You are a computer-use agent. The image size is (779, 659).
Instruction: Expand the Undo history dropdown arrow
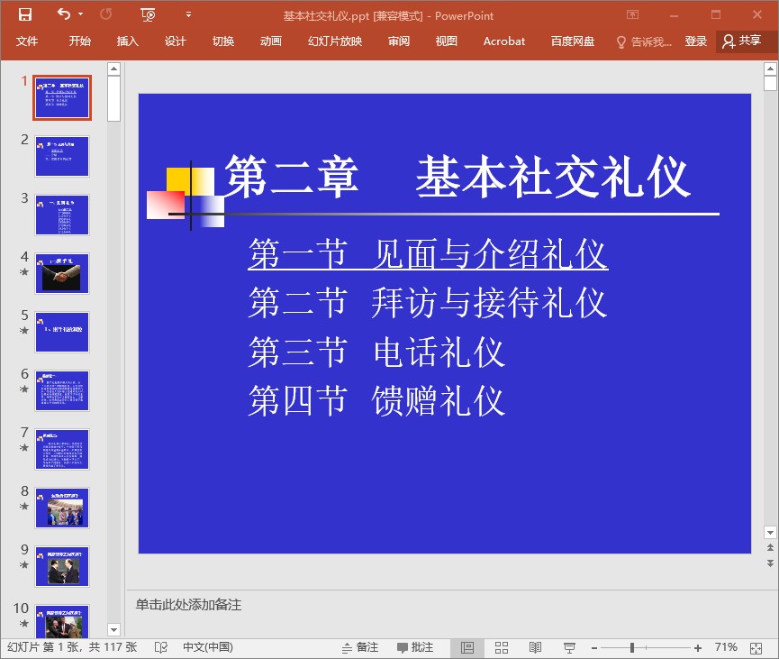pos(80,14)
